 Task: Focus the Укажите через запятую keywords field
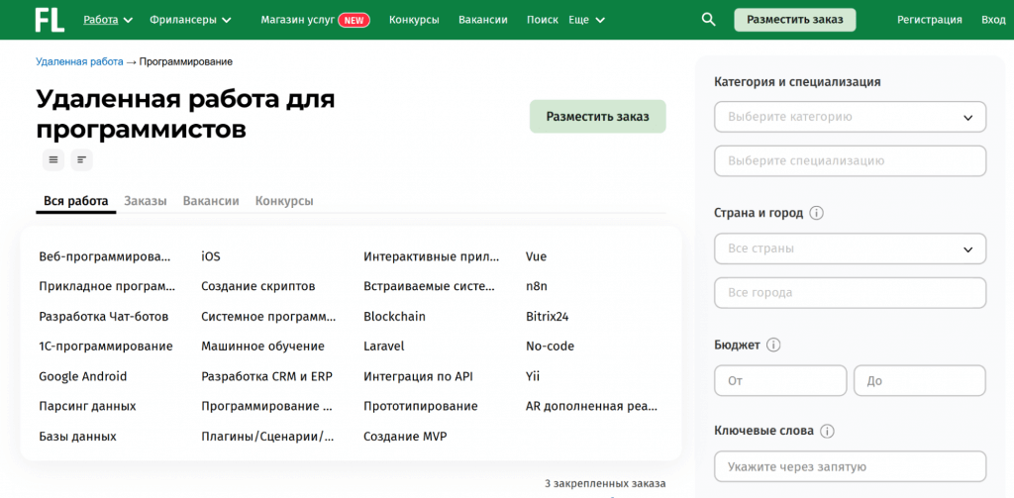click(850, 467)
